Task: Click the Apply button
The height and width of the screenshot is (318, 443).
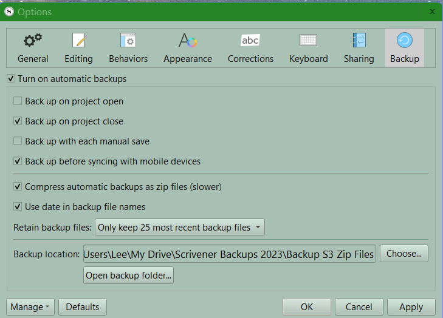Action: [411, 307]
